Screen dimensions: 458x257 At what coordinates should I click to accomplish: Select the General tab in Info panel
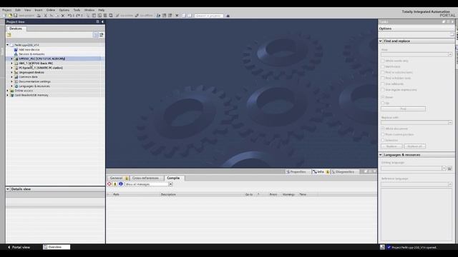pyautogui.click(x=118, y=178)
